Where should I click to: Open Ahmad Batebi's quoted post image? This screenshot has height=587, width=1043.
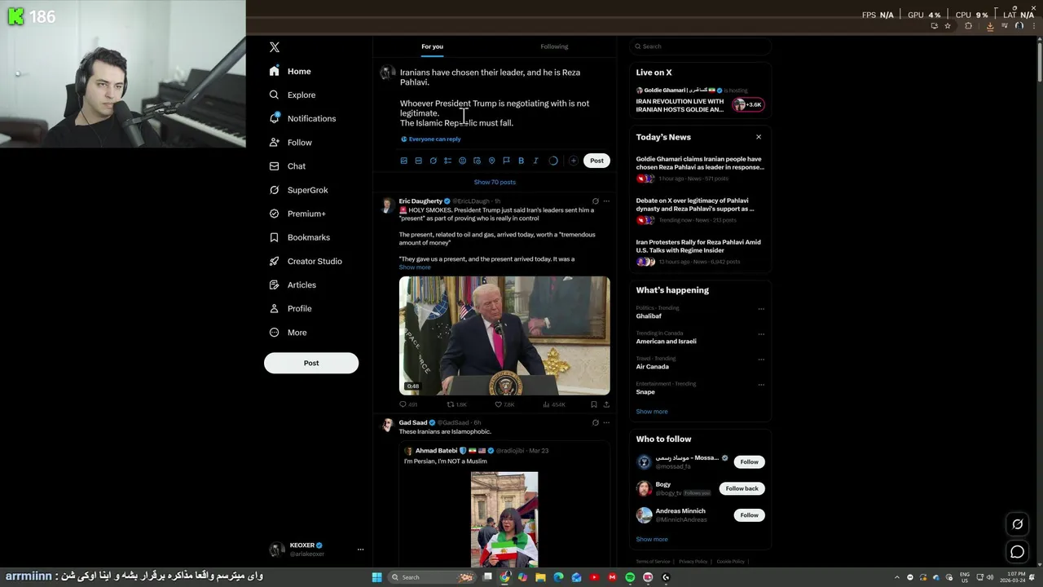(504, 519)
